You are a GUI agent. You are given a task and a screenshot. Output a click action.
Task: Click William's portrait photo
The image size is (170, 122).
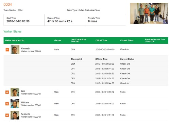pyautogui.click(x=15, y=104)
